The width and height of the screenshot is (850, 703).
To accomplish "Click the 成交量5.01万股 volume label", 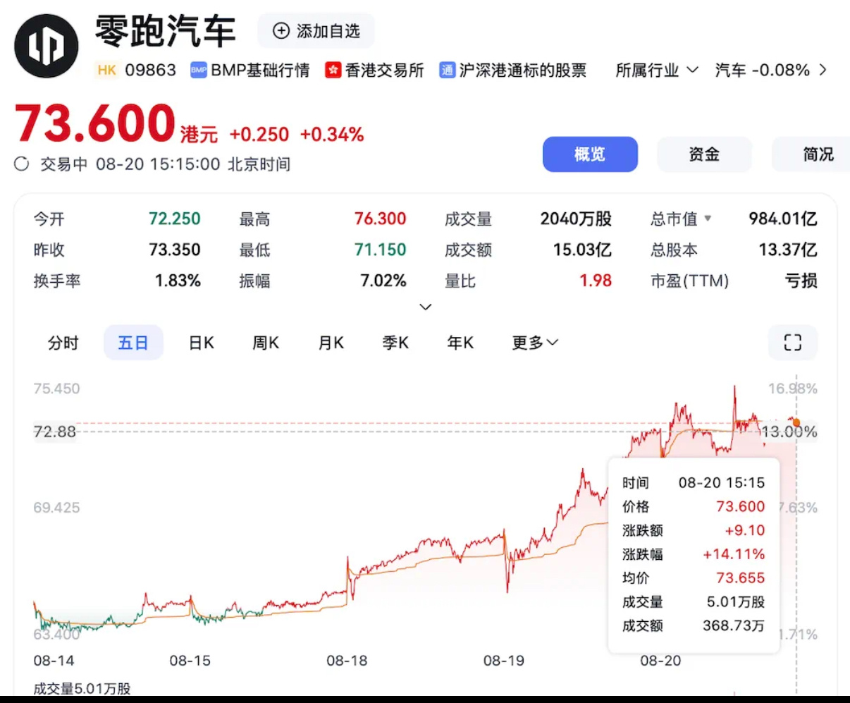I will pos(82,689).
